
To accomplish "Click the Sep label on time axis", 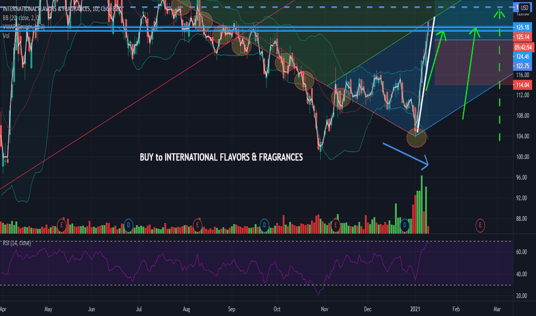I will 231,309.
